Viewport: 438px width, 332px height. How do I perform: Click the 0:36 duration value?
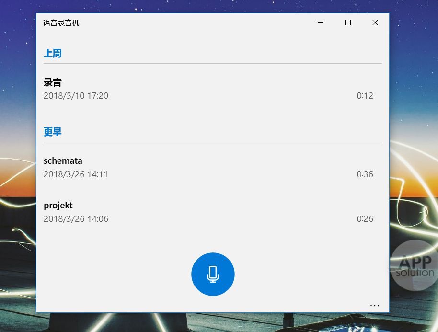pyautogui.click(x=365, y=174)
